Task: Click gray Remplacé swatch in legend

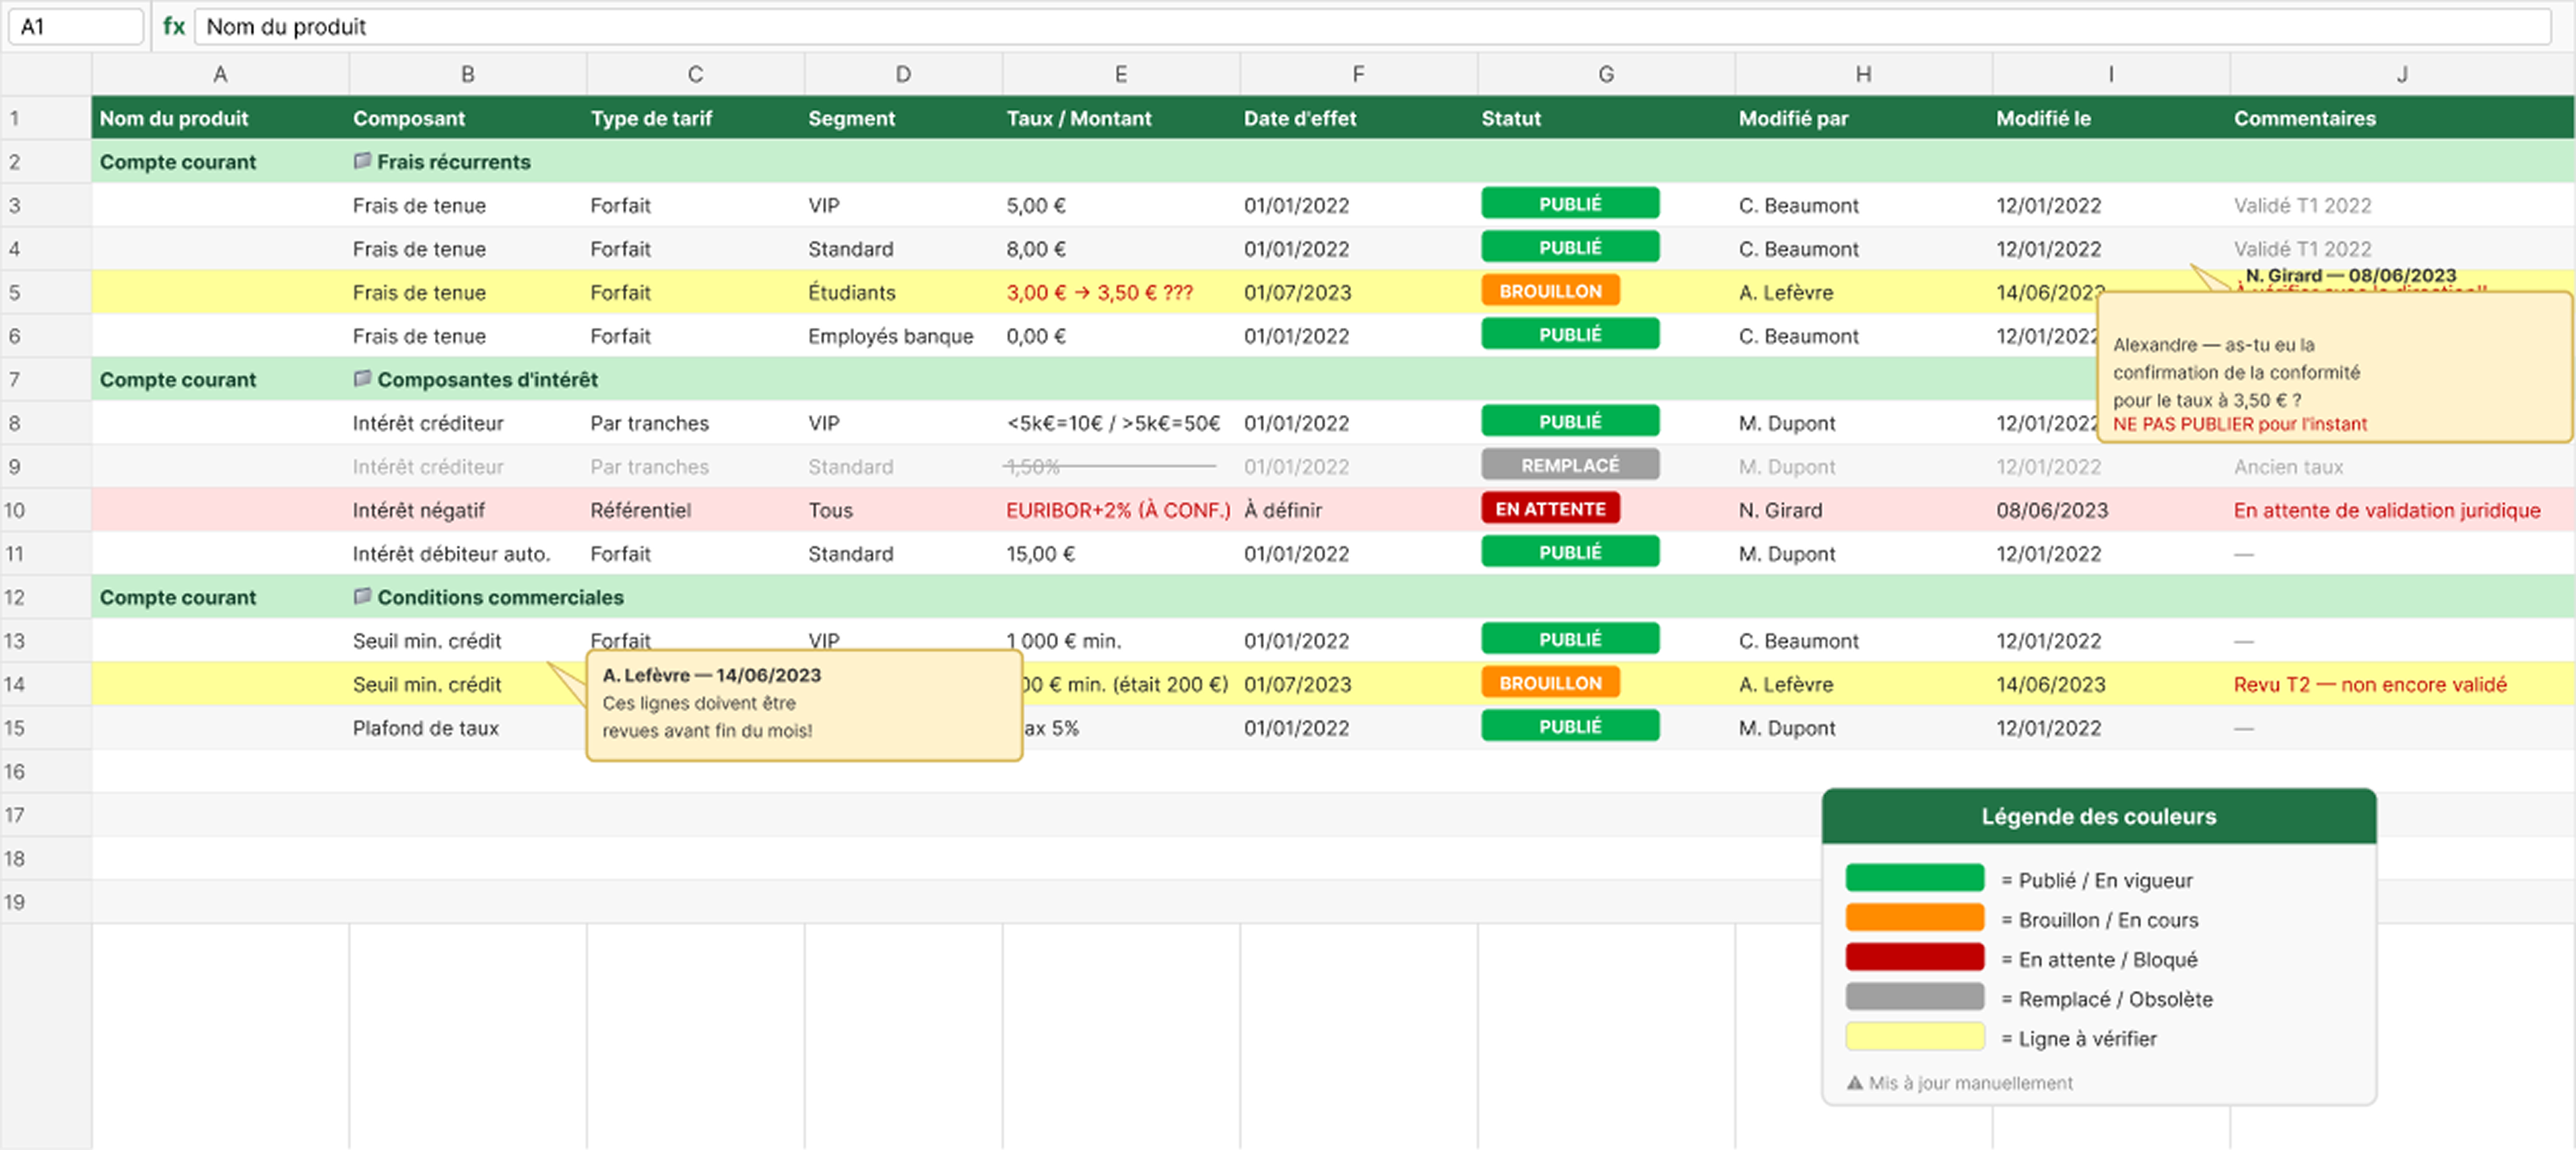Action: click(1915, 997)
